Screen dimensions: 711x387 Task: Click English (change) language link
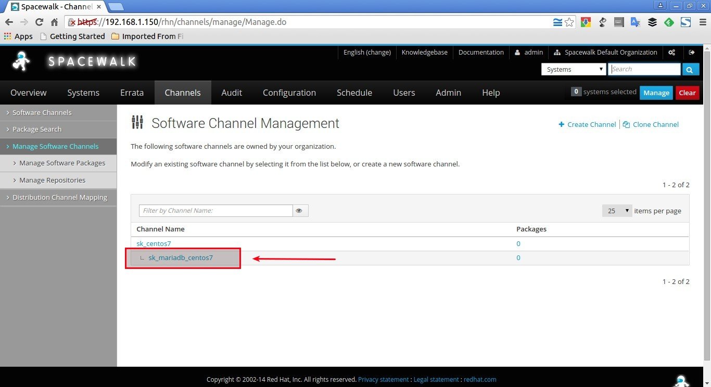[x=367, y=53]
